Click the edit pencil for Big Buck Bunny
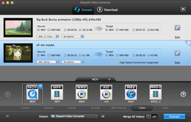Viewport: 191px width, 122px height. [177, 28]
